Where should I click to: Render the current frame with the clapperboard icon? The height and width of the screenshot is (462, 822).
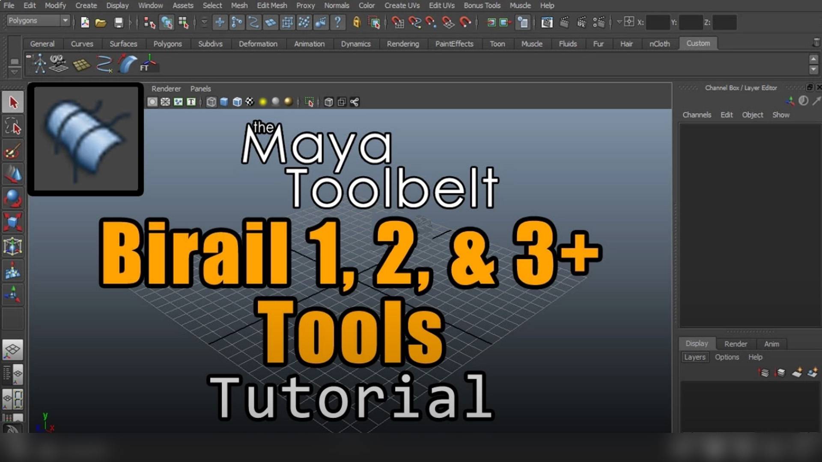coord(564,22)
